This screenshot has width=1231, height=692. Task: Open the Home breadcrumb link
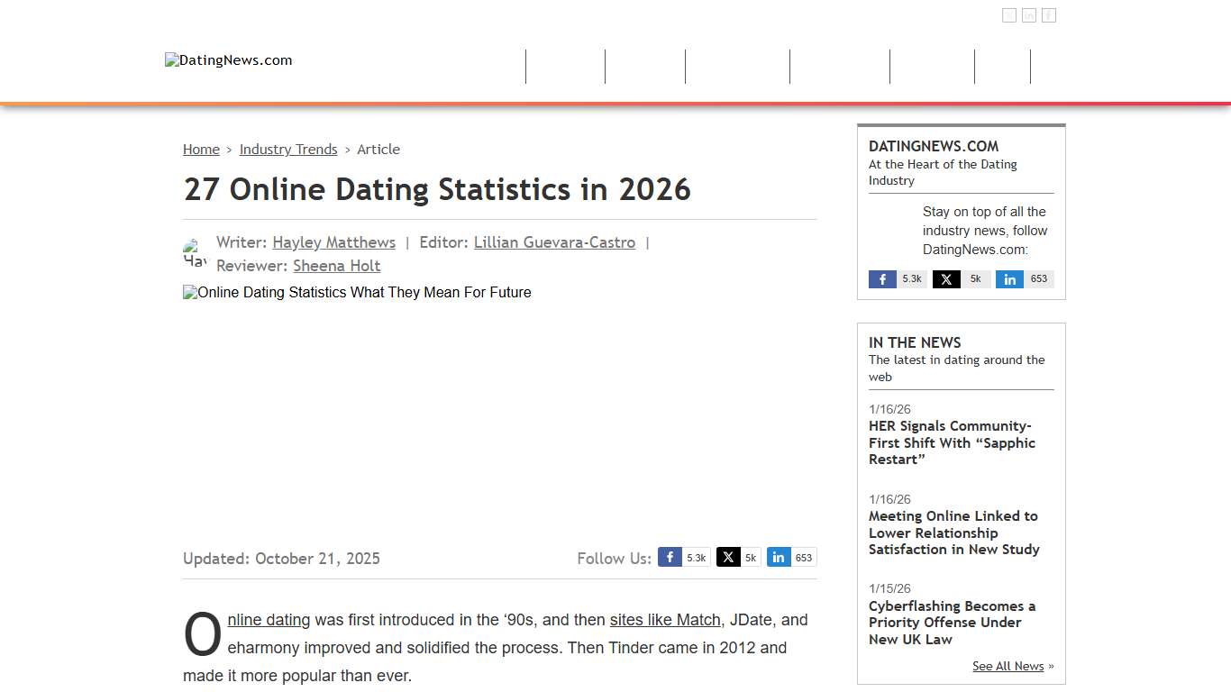pos(201,149)
